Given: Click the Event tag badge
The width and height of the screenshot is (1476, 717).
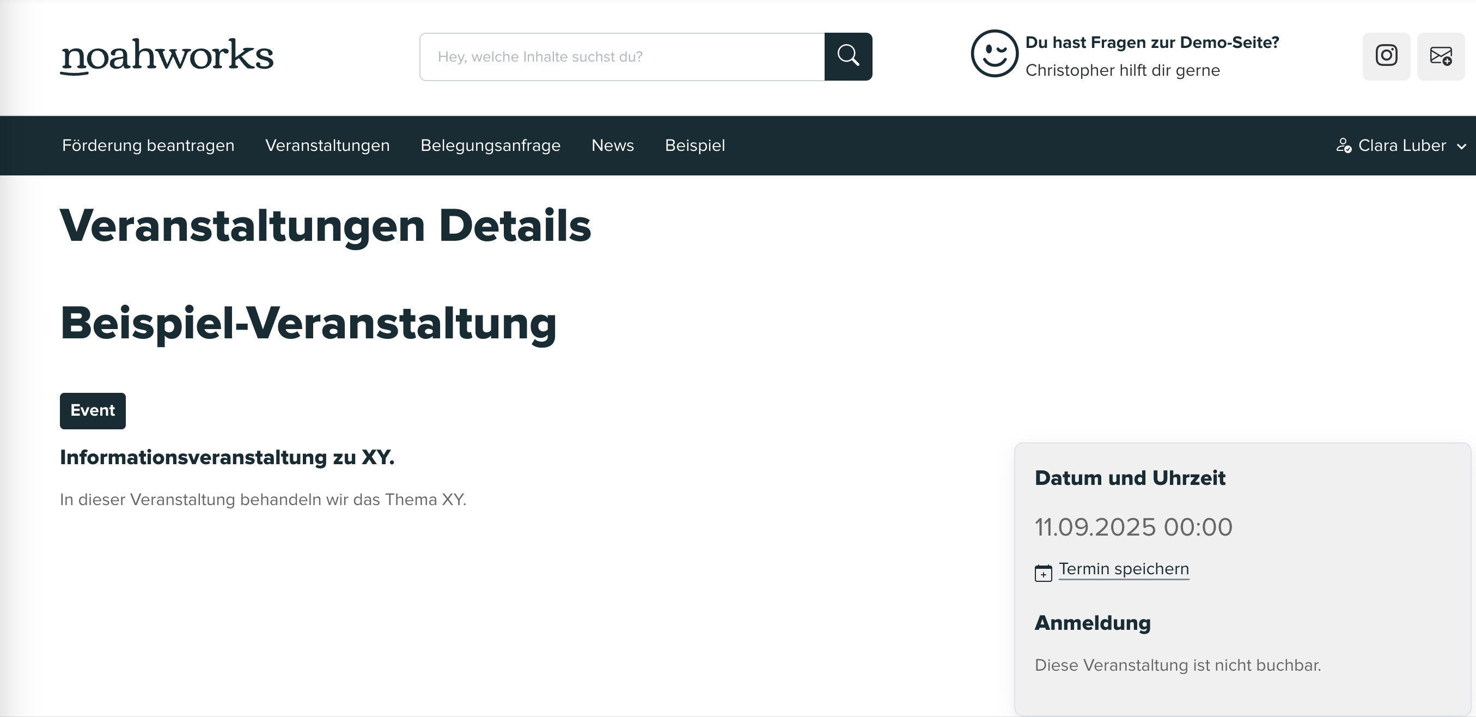Looking at the screenshot, I should 93,411.
